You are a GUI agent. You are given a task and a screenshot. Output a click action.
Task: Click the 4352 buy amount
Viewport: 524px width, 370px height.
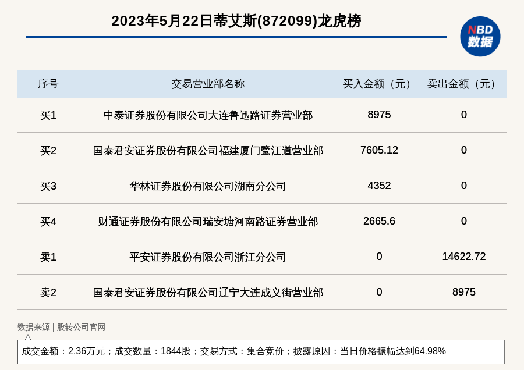tap(379, 186)
